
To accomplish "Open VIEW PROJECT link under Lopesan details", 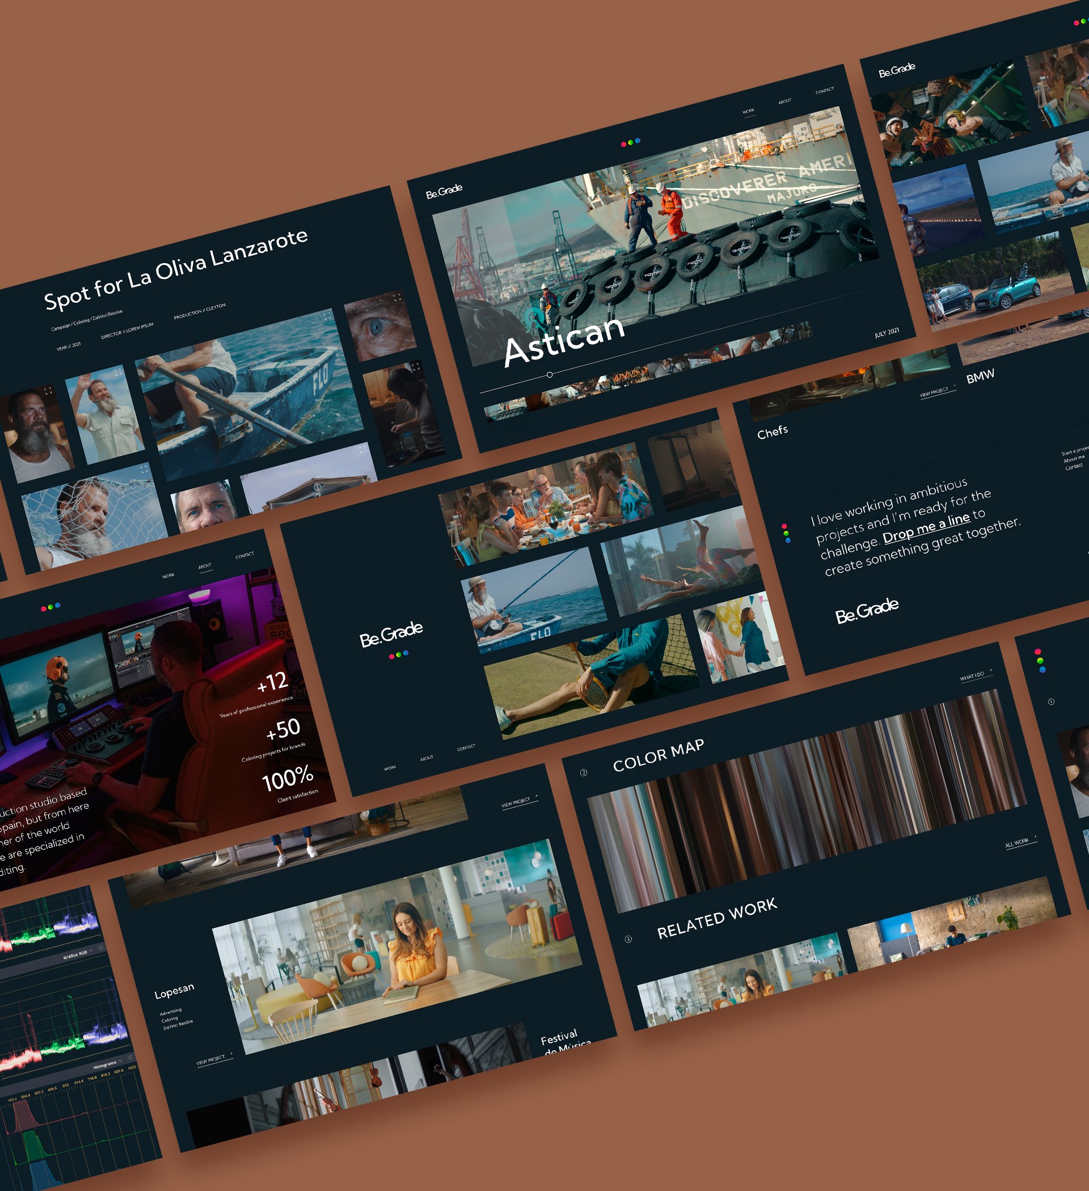I will [x=214, y=1059].
